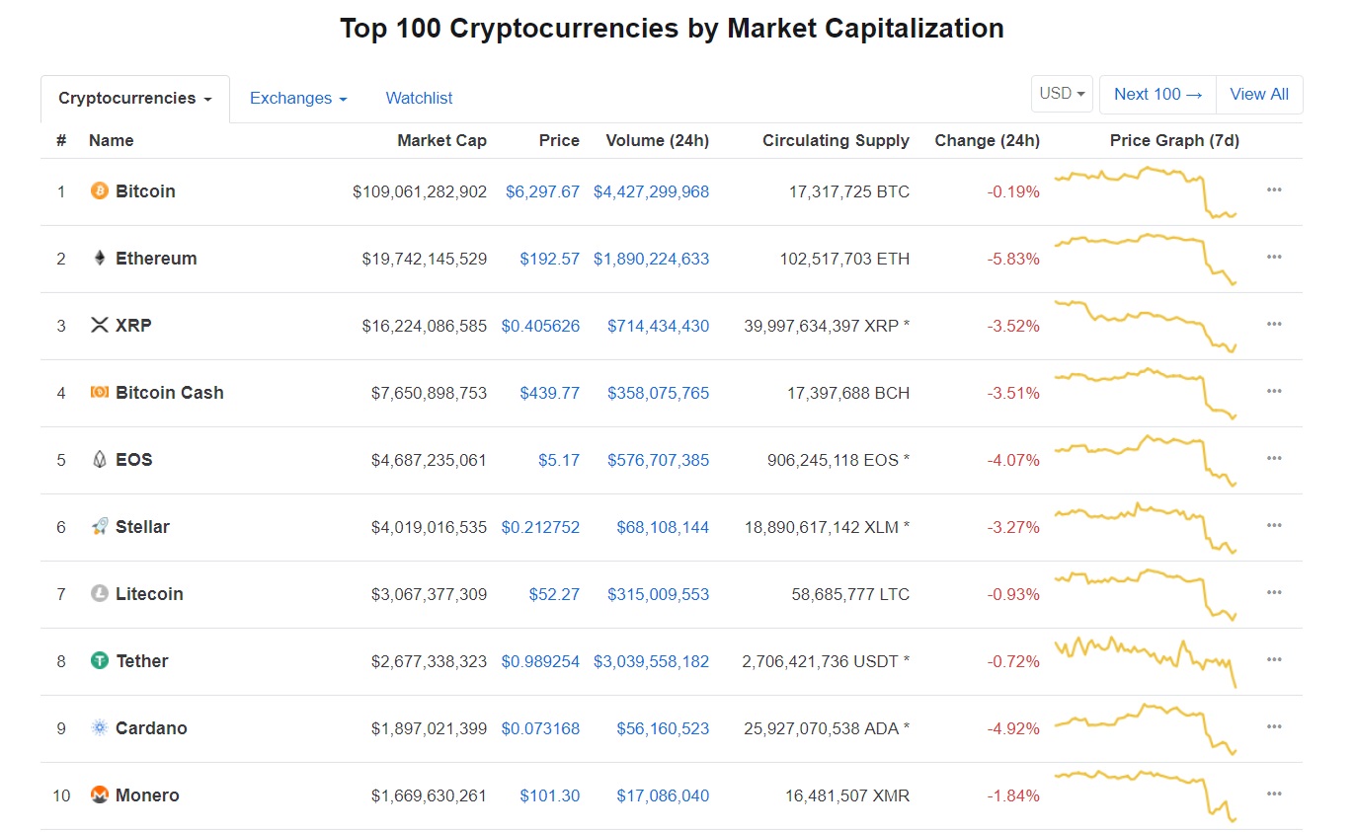
Task: Open Bitcoin's three-dot options menu
Action: [x=1274, y=189]
